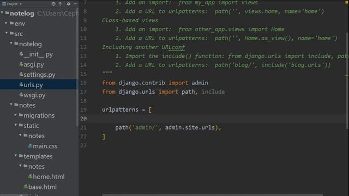Collapse the notes folder under templates
The height and width of the screenshot is (196, 349).
coord(20,166)
